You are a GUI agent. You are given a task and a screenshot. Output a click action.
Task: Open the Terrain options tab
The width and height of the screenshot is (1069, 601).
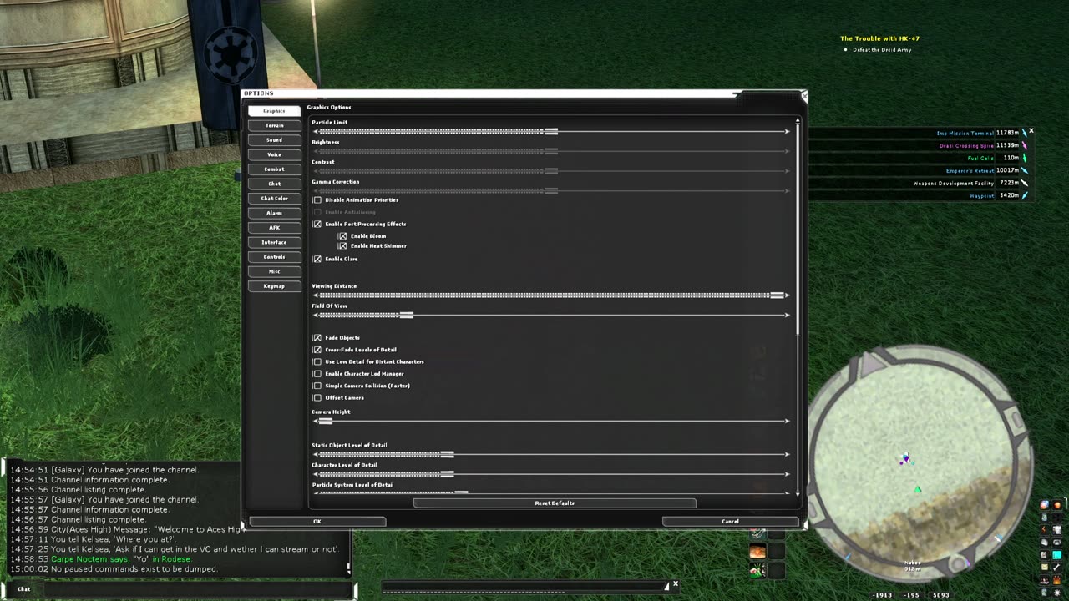(274, 125)
